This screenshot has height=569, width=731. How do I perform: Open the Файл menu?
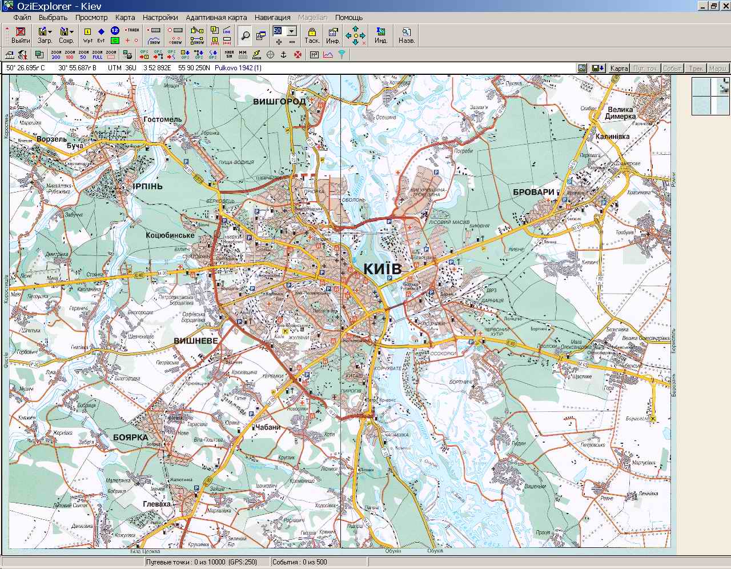coord(22,17)
